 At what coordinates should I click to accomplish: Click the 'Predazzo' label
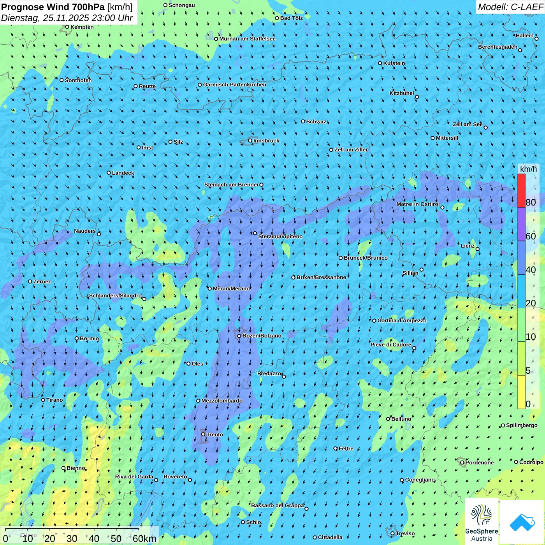coord(269,373)
